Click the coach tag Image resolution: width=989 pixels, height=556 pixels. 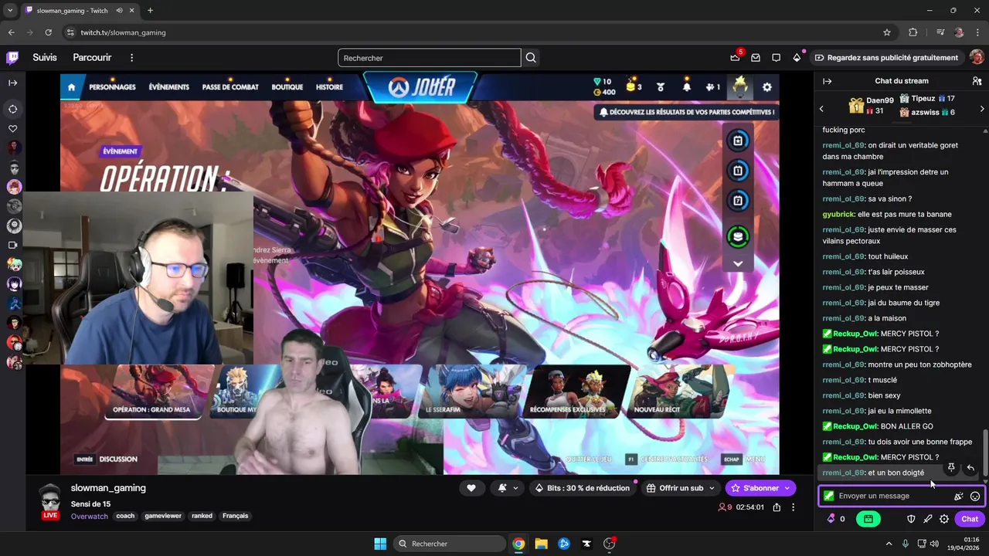pos(125,516)
